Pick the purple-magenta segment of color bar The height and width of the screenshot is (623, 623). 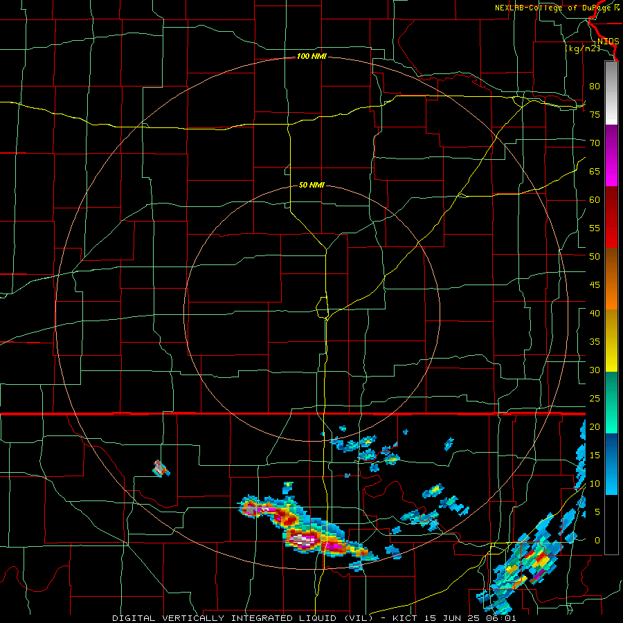[611, 155]
